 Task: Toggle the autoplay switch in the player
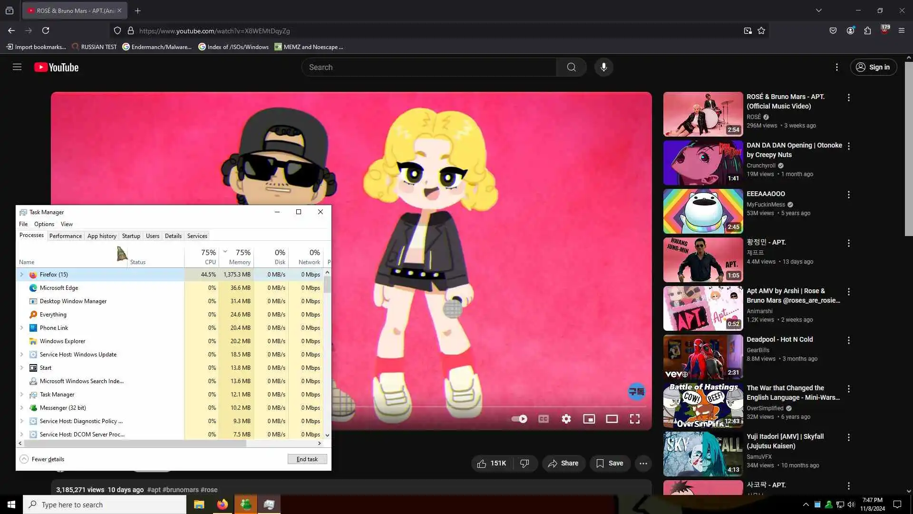point(519,419)
